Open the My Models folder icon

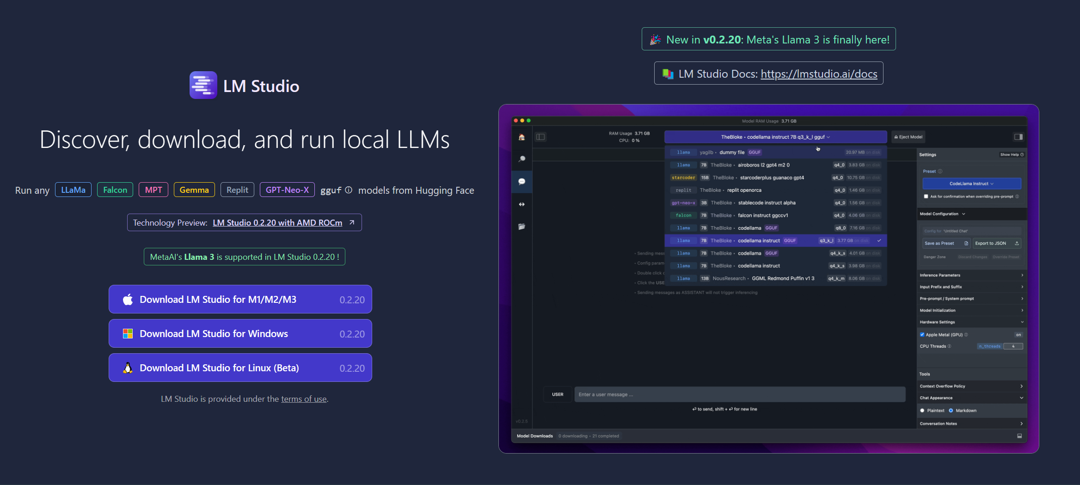click(522, 227)
